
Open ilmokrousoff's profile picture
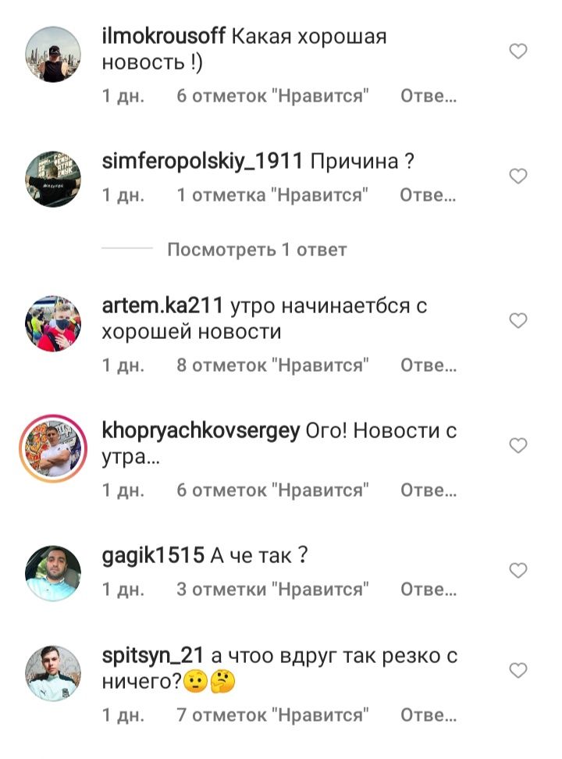53,54
